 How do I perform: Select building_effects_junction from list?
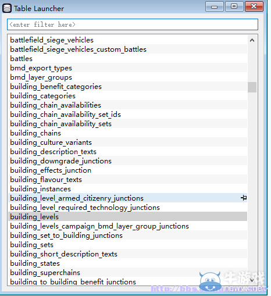(127, 170)
